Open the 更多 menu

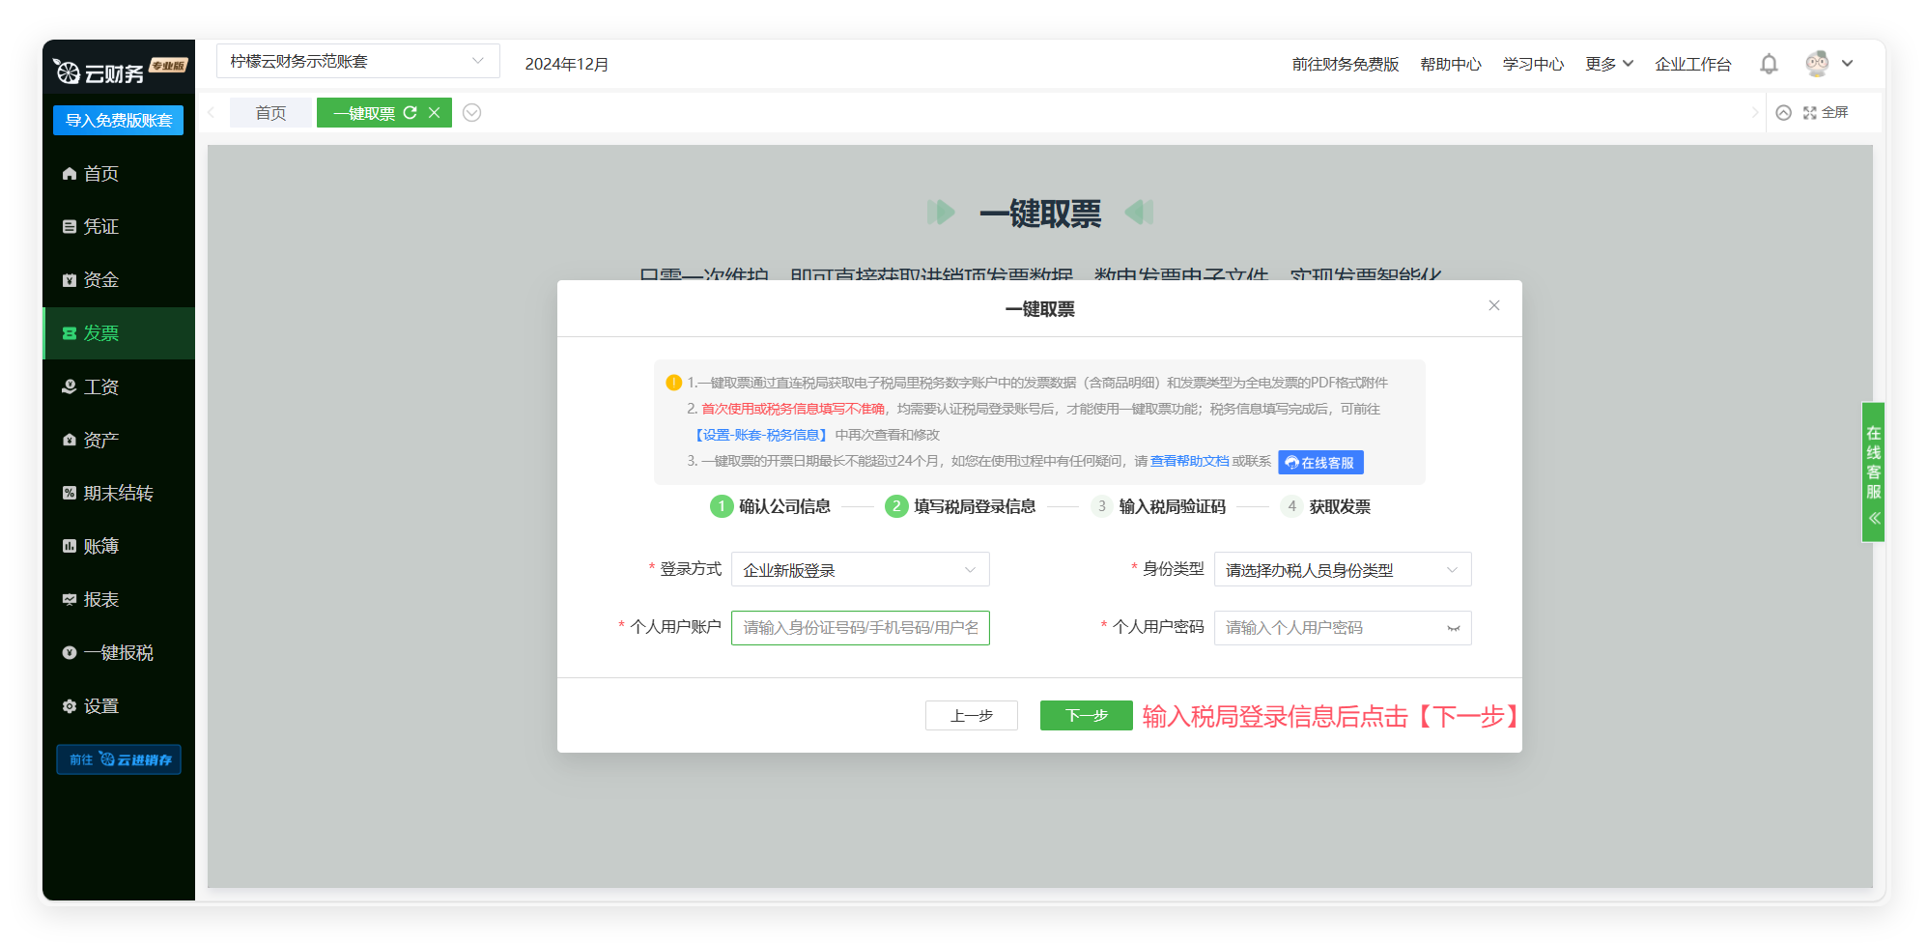click(1608, 64)
